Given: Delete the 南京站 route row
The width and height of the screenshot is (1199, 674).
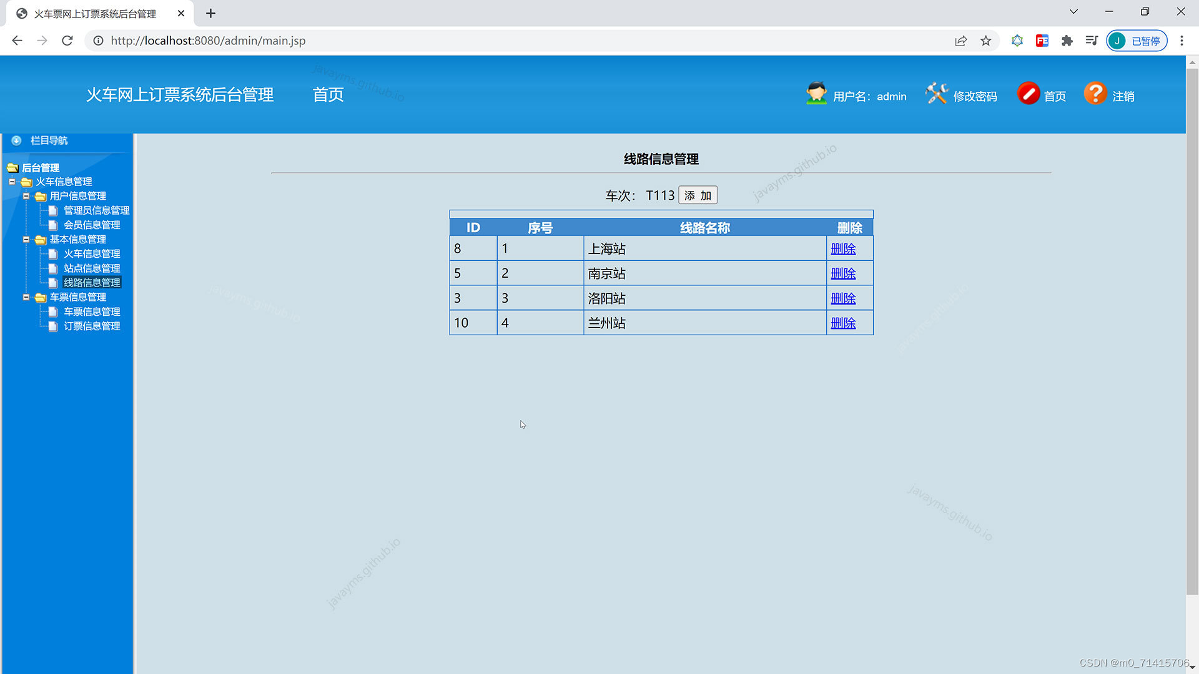Looking at the screenshot, I should click(x=843, y=273).
